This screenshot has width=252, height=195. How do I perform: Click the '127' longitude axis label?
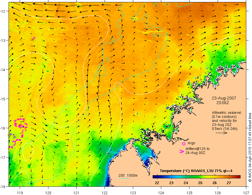[x=246, y=193]
